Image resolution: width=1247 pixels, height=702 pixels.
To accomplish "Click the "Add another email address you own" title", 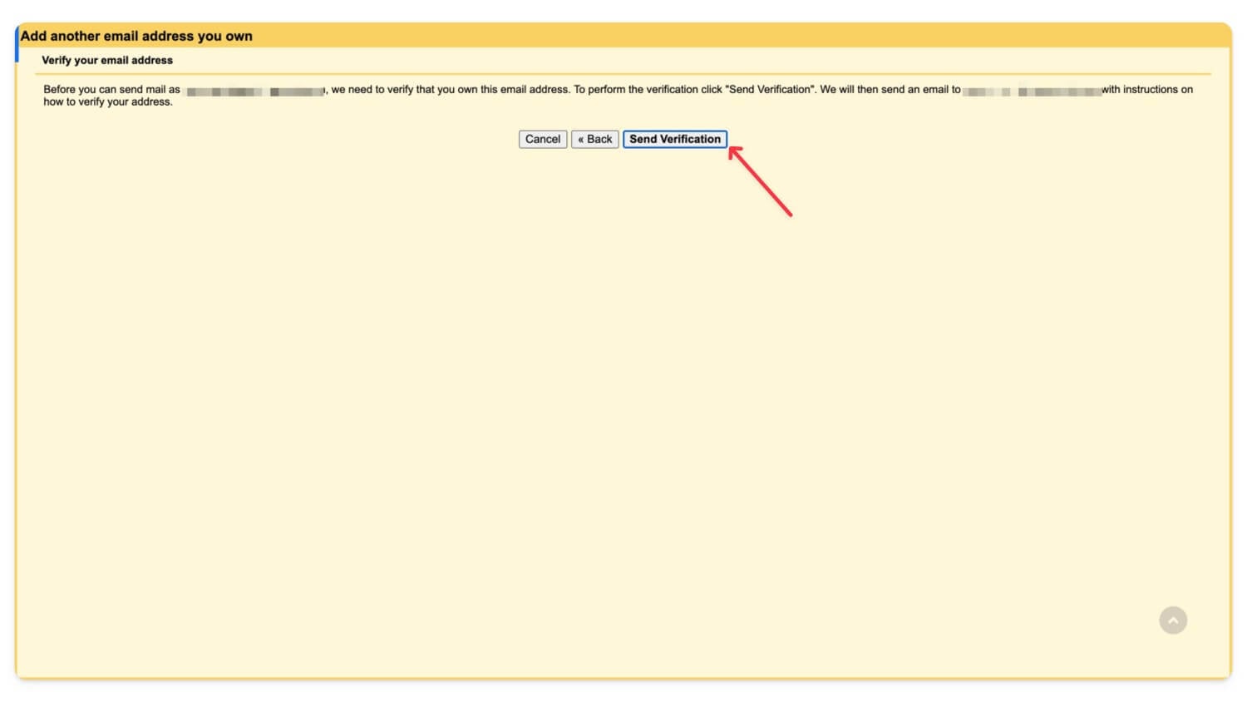I will (136, 36).
